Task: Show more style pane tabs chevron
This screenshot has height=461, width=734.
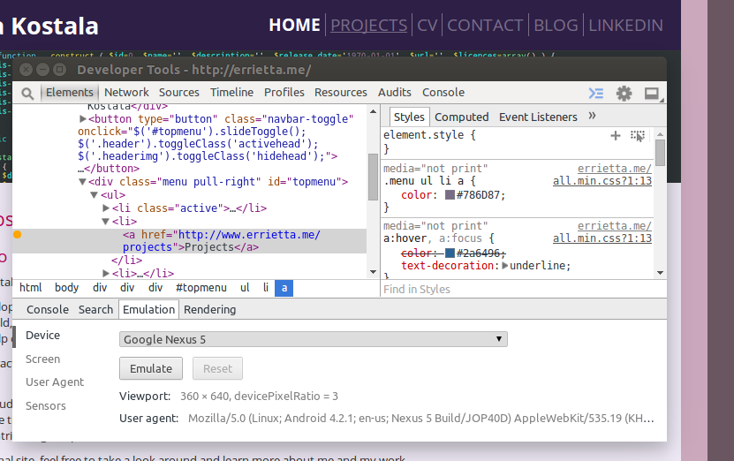Action: point(592,117)
